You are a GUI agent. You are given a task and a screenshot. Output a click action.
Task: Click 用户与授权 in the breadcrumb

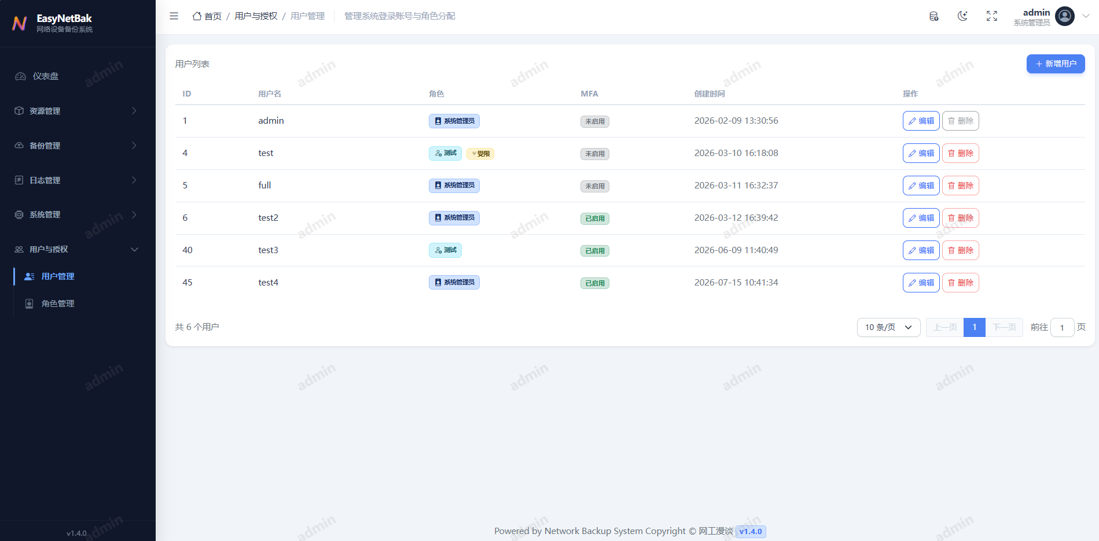point(256,16)
